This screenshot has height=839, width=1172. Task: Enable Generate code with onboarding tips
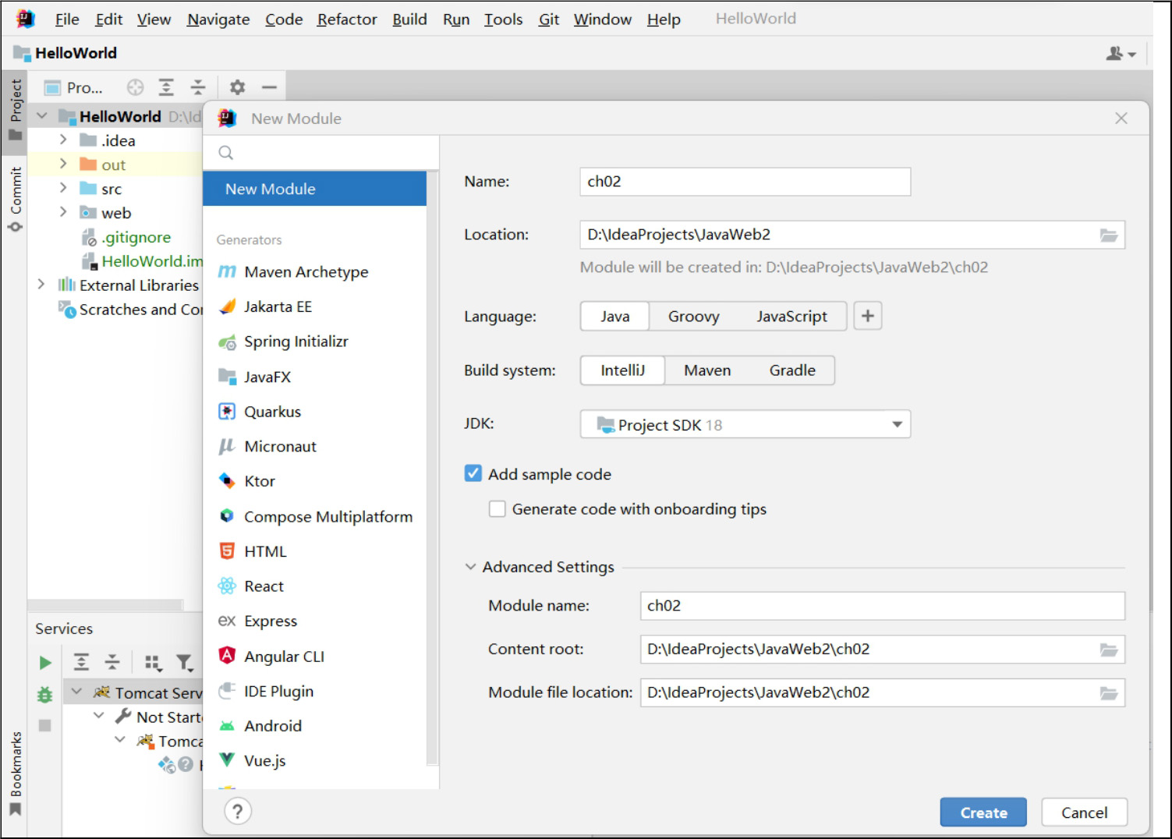coord(497,509)
